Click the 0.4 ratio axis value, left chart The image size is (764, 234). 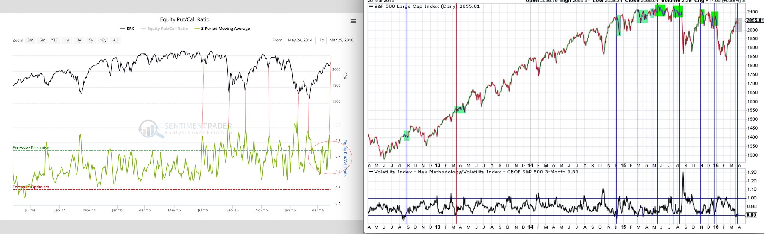coord(338,203)
